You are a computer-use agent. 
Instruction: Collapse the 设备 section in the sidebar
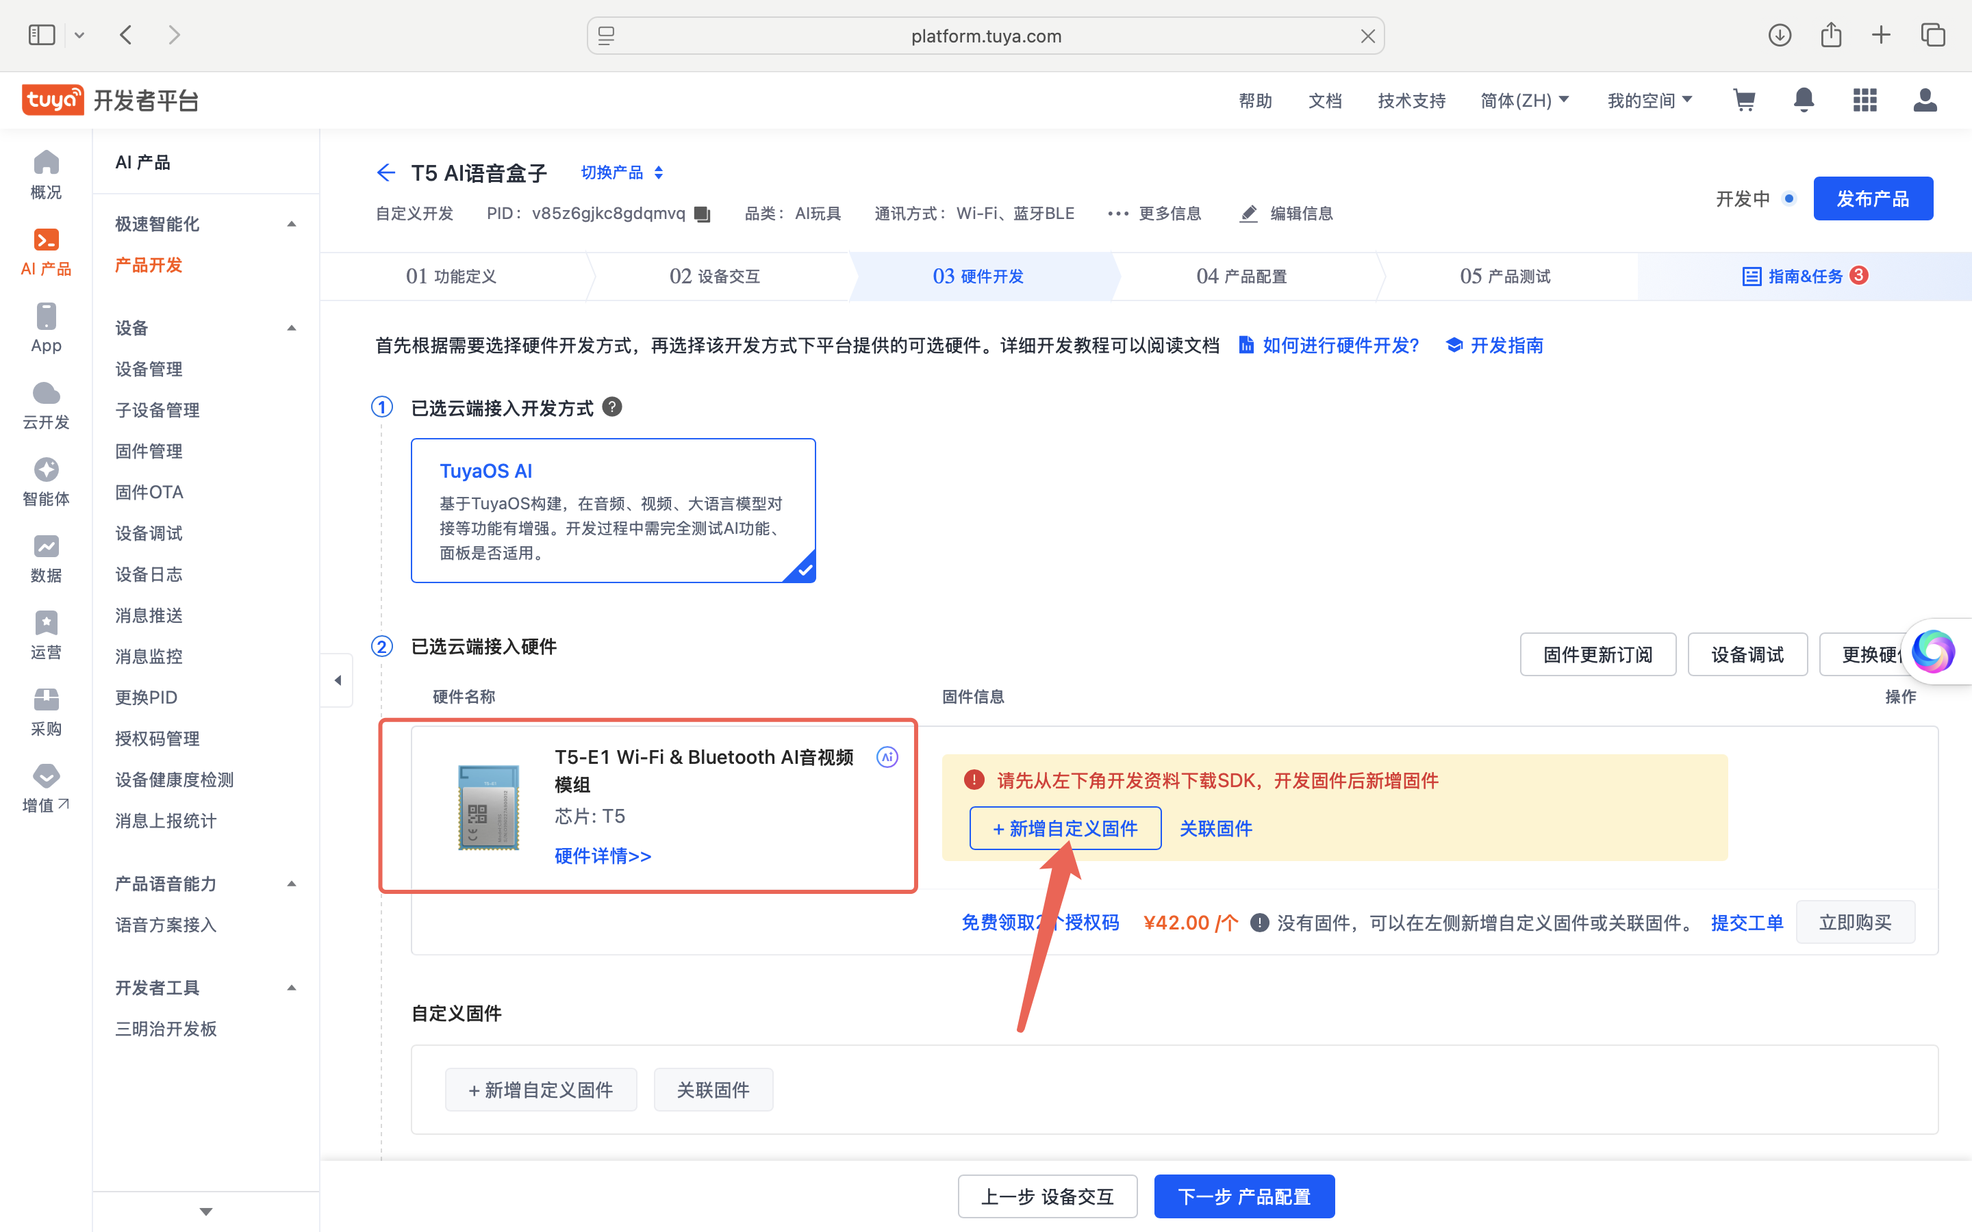point(291,328)
